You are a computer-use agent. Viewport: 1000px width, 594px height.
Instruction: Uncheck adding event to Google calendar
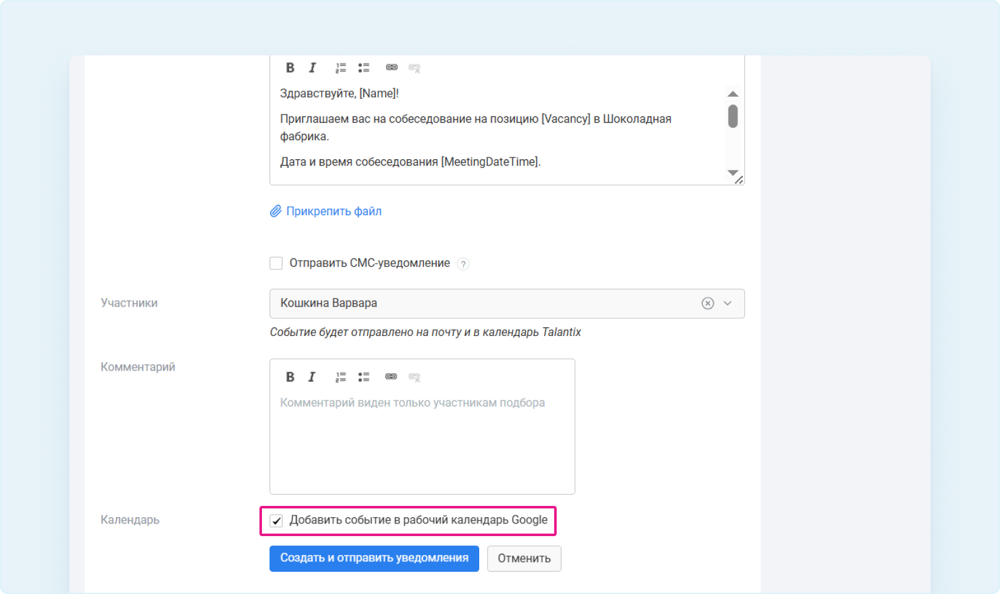click(x=276, y=520)
